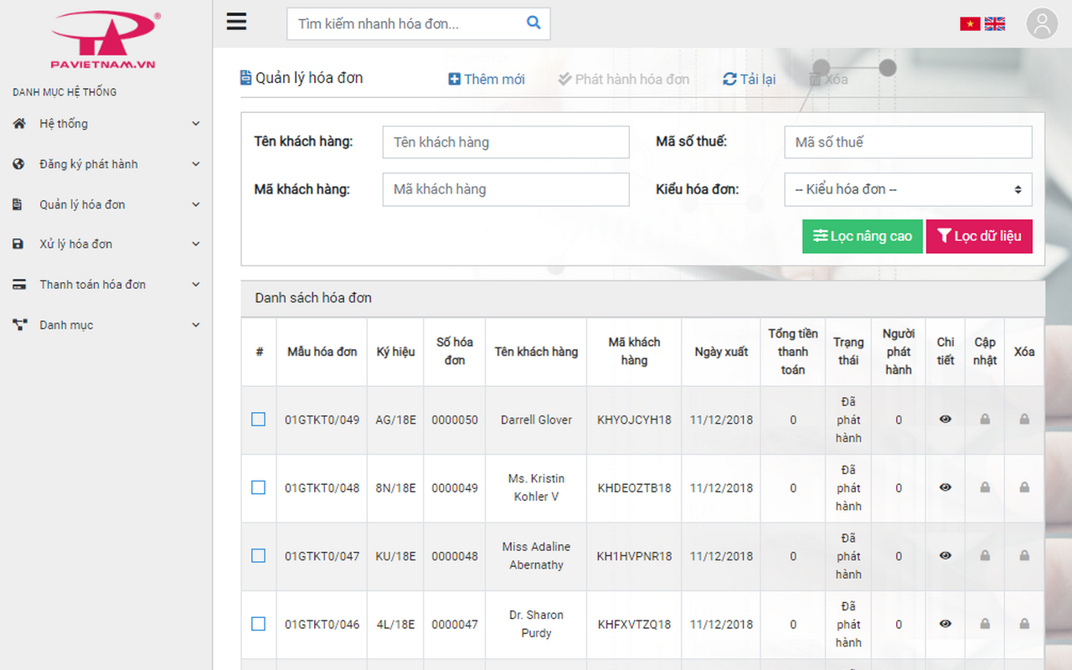
Task: Tick the Ms. Kristin Kohler V checkbox
Action: 259,487
